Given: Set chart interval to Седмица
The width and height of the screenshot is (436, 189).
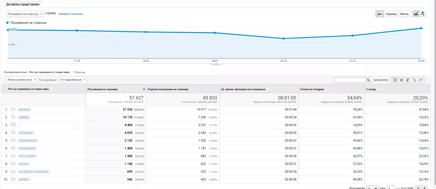Looking at the screenshot, I should point(391,14).
